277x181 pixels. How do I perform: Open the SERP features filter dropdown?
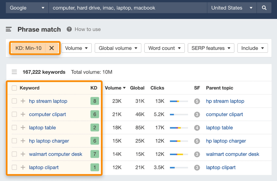(x=211, y=48)
